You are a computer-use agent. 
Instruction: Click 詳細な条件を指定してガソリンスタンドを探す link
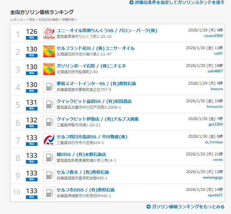180,2
